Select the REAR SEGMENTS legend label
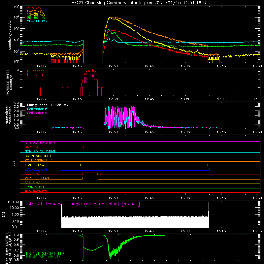 (x=44, y=257)
